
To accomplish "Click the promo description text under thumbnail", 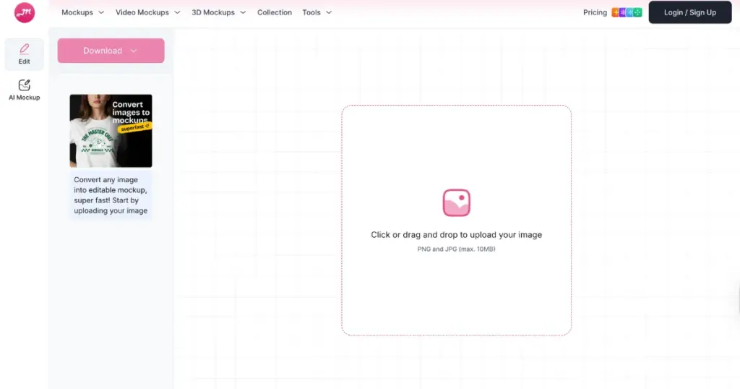I will tap(111, 195).
